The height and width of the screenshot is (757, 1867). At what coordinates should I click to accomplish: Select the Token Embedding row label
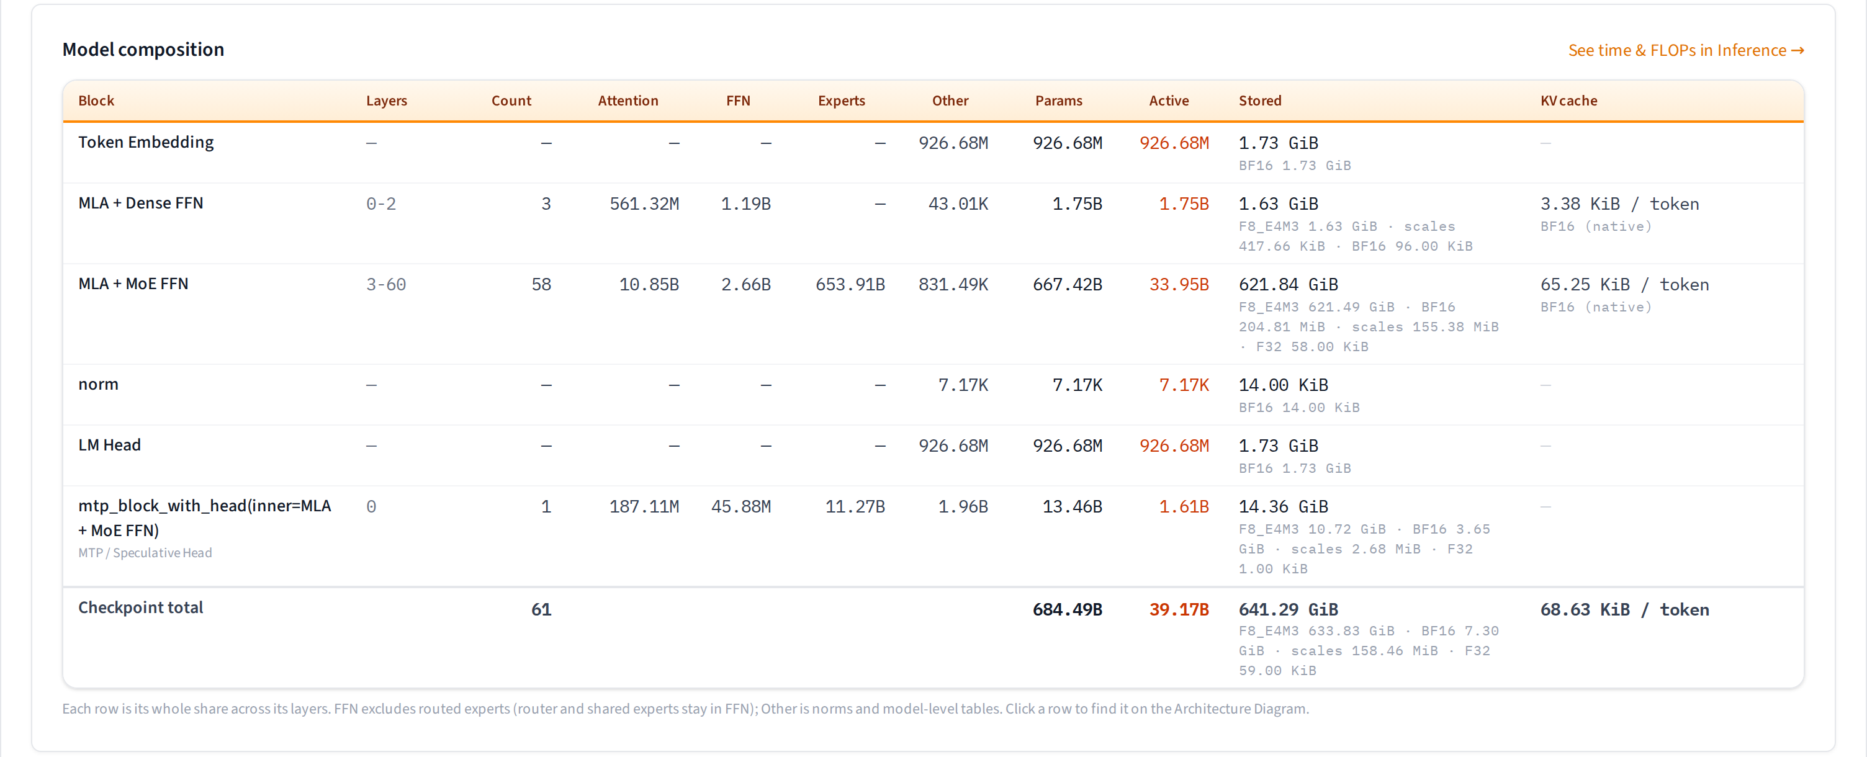[146, 142]
